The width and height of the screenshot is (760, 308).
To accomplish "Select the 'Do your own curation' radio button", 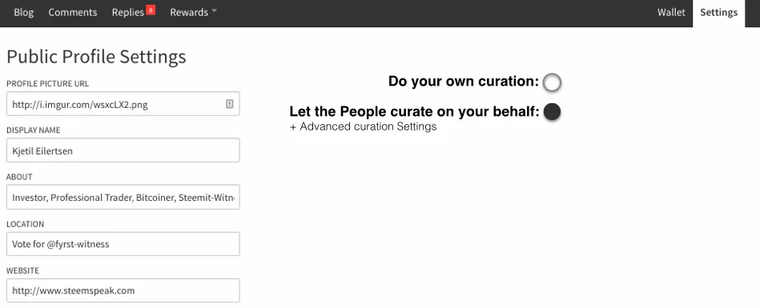I will click(552, 82).
